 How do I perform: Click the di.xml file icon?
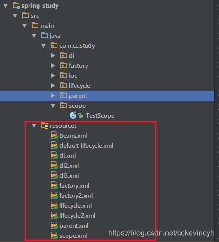tap(54, 156)
